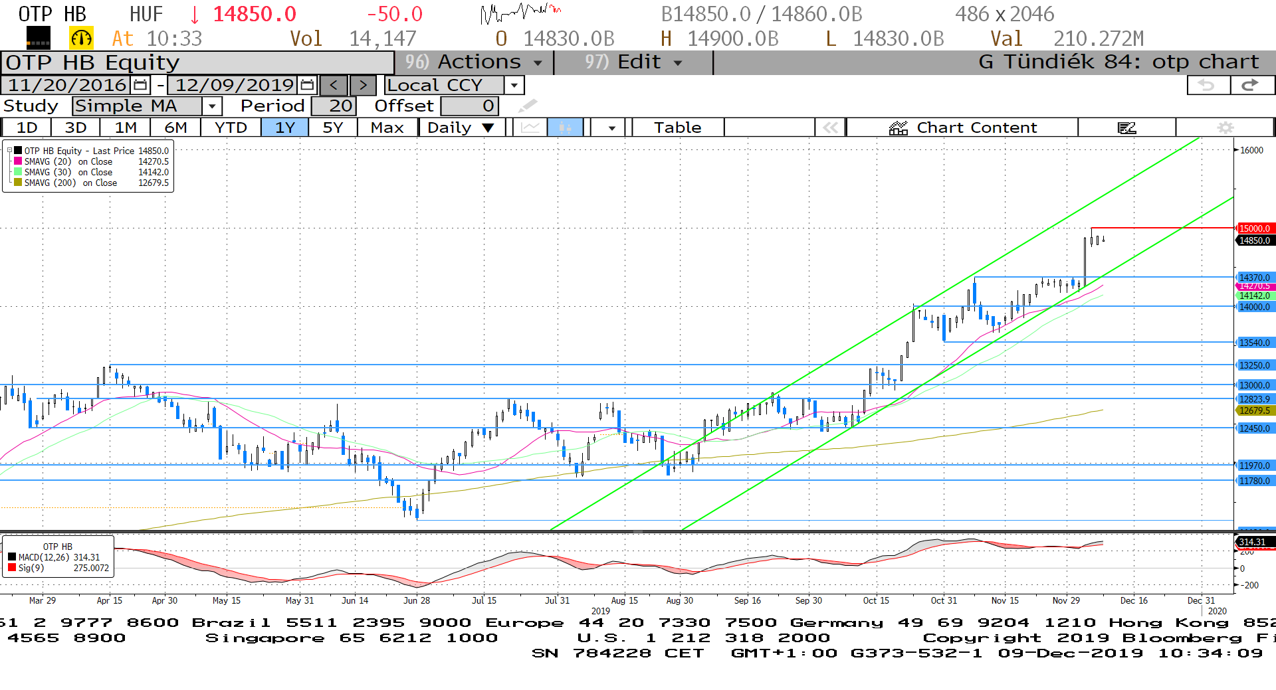
Task: Click the redo arrow button
Action: (1252, 85)
